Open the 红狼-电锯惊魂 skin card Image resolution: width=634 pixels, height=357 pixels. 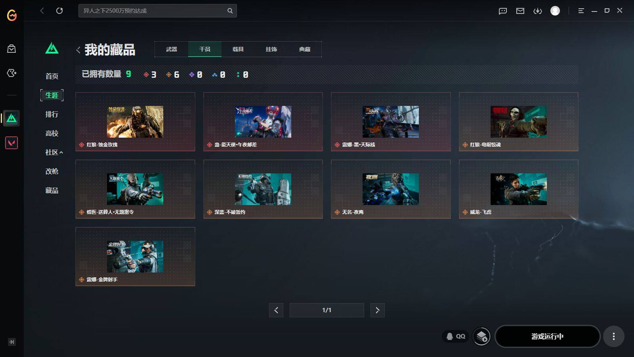click(x=519, y=122)
